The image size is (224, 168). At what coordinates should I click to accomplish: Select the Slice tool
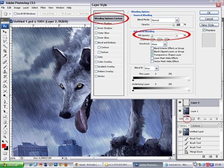point(5,56)
